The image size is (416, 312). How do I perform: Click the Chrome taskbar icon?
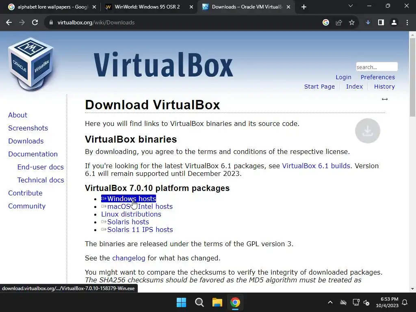click(x=235, y=302)
